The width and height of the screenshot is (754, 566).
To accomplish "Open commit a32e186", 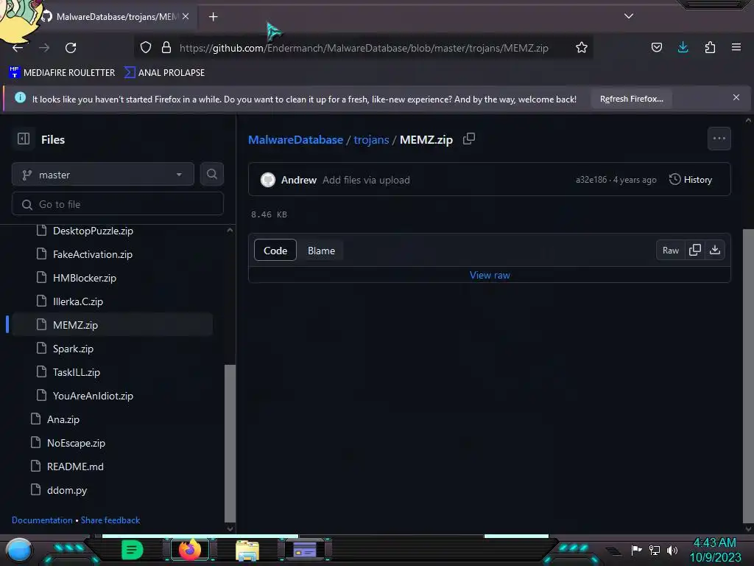I will [591, 180].
